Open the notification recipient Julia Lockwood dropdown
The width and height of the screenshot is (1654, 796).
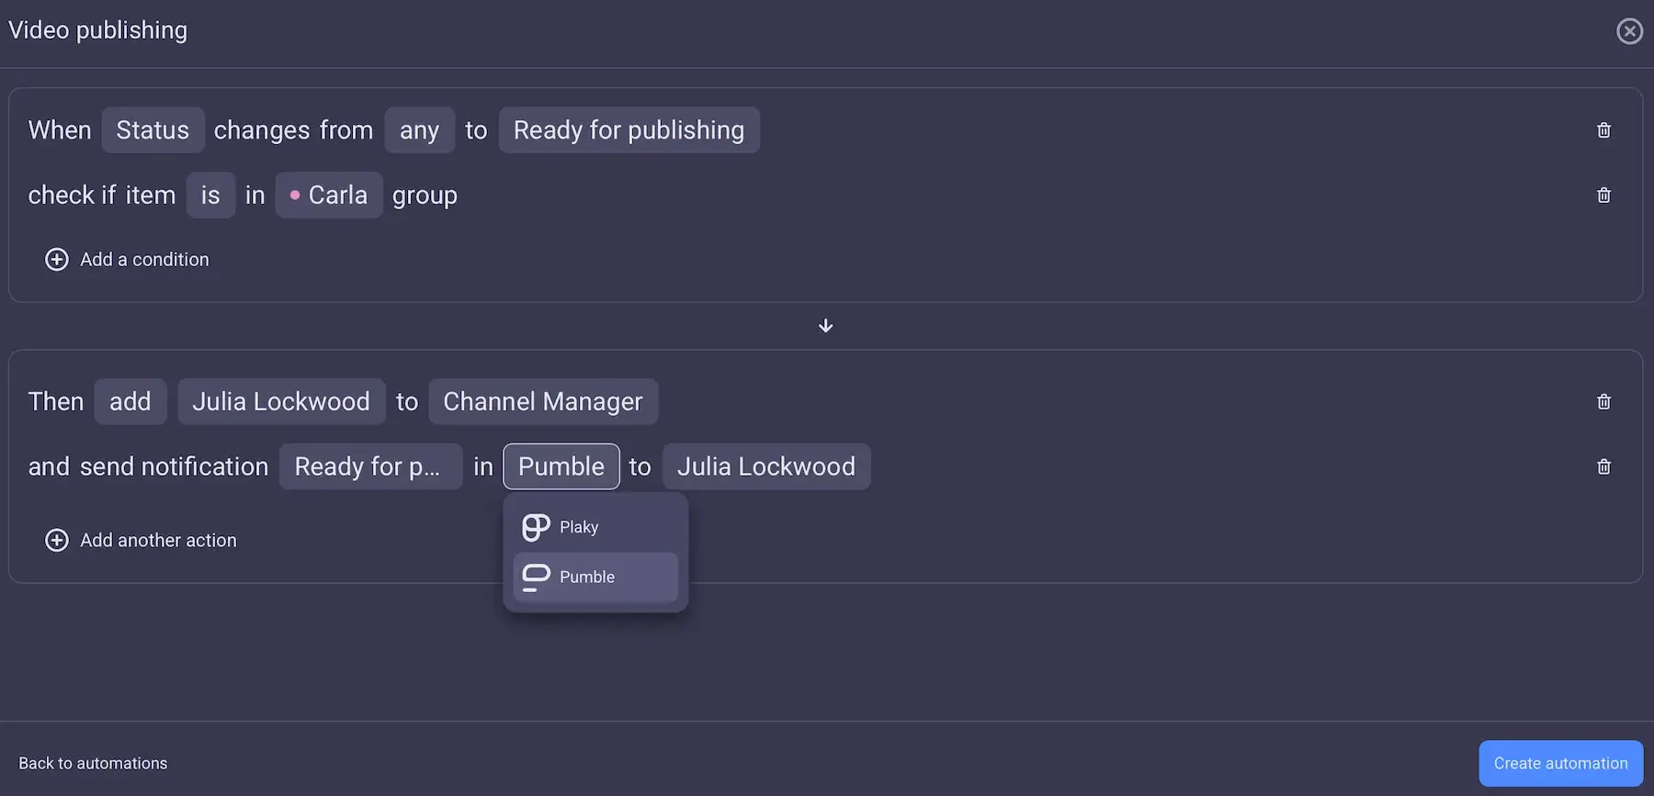[766, 466]
